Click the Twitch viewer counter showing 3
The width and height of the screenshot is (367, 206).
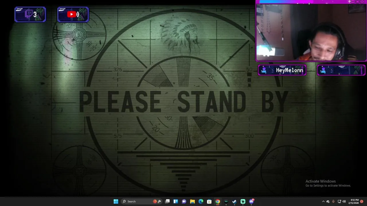coord(30,14)
